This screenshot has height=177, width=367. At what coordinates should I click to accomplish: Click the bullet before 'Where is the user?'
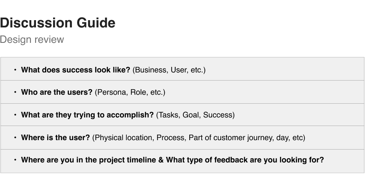[15, 138]
